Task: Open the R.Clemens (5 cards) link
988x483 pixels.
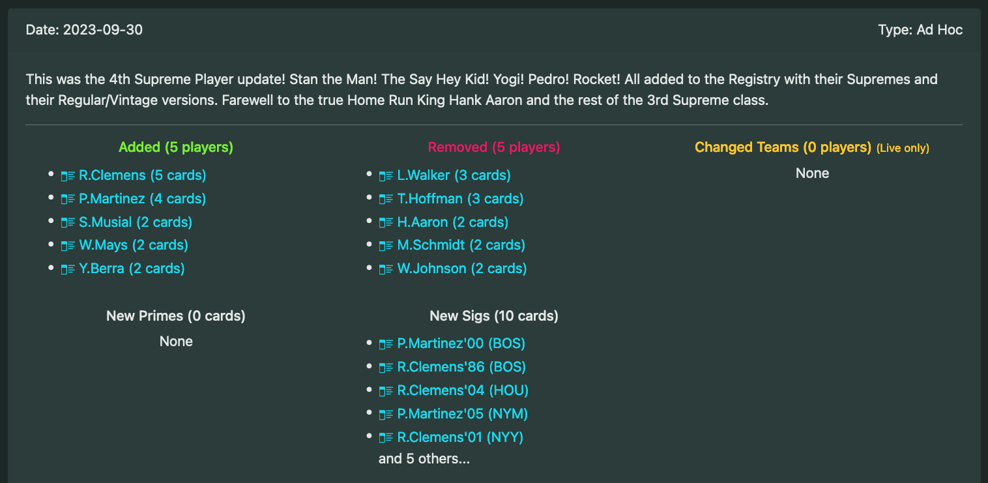Action: tap(140, 175)
